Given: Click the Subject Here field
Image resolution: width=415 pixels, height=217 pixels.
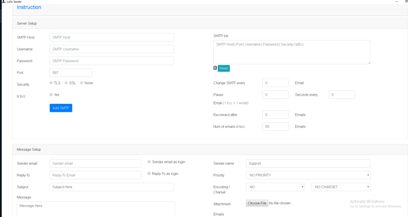Looking at the screenshot, I should coord(112,187).
